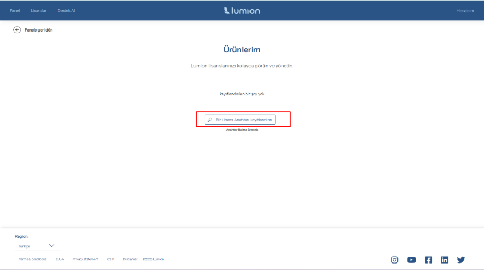Visit Lumion's Facebook page
This screenshot has width=484, height=271.
pyautogui.click(x=428, y=260)
